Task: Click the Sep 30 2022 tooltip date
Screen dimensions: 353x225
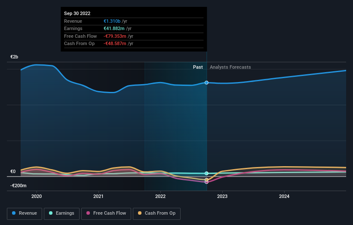Action: (77, 13)
